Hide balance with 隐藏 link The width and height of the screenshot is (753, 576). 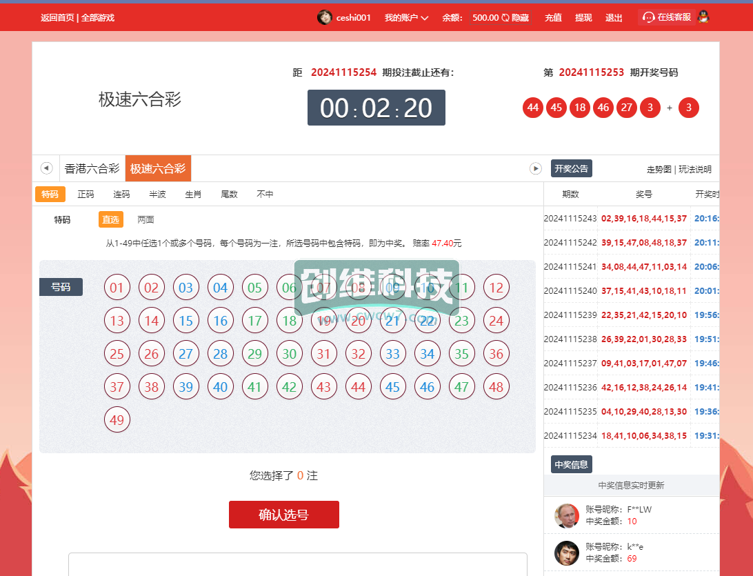(521, 18)
